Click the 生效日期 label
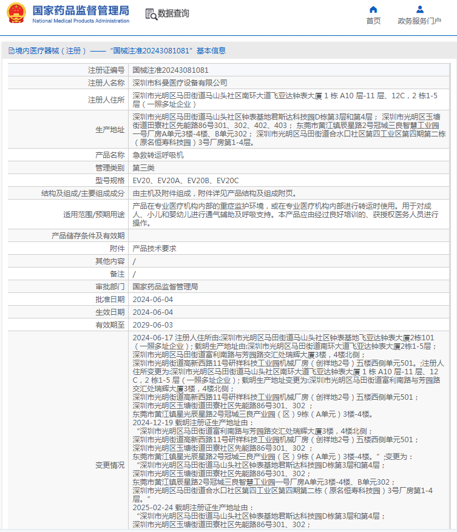The height and width of the screenshot is (532, 457). coord(110,312)
